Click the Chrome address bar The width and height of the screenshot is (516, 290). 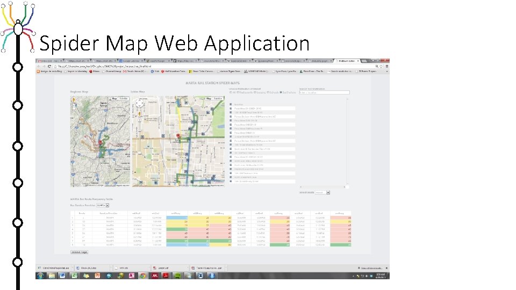[214, 66]
